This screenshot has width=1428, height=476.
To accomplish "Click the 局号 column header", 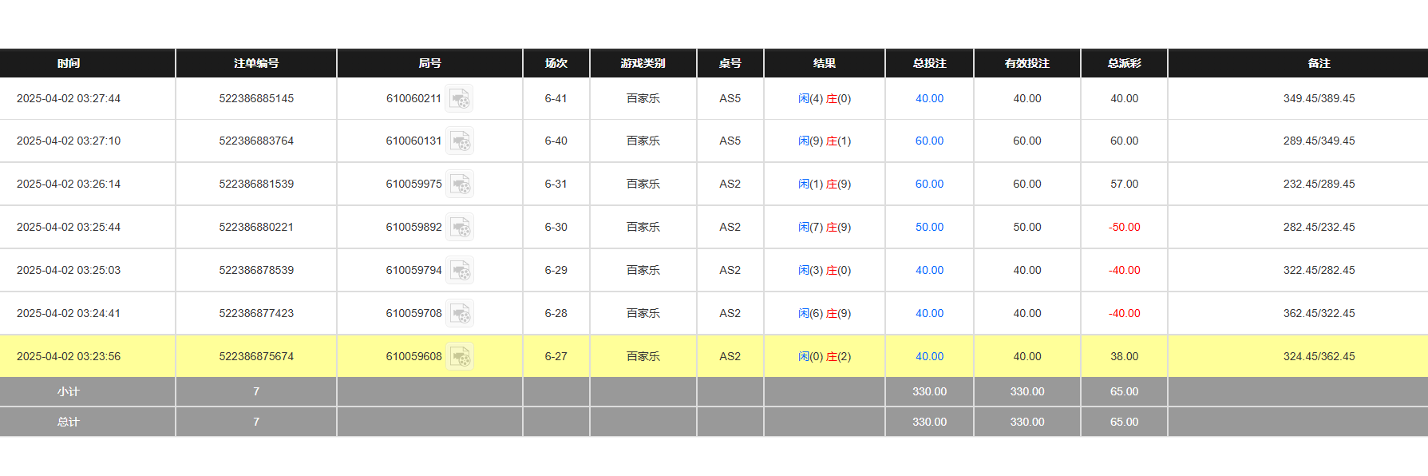I will pyautogui.click(x=429, y=63).
